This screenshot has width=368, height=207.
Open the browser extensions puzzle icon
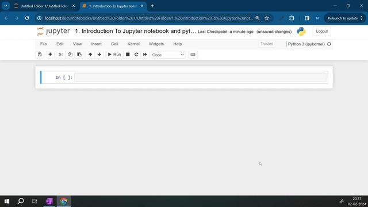[292, 18]
